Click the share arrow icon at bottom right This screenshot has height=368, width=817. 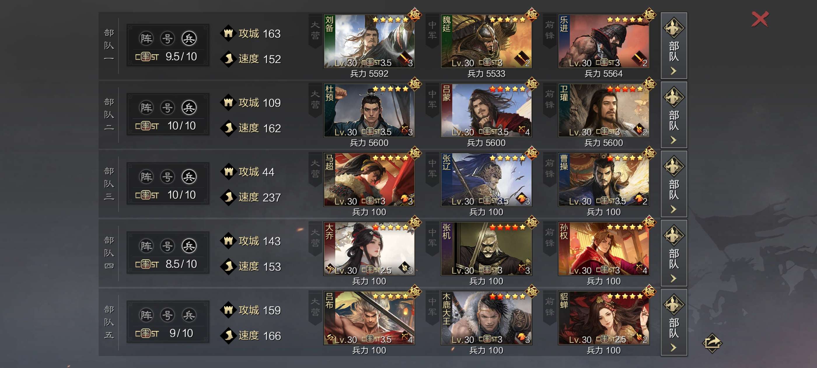(712, 343)
